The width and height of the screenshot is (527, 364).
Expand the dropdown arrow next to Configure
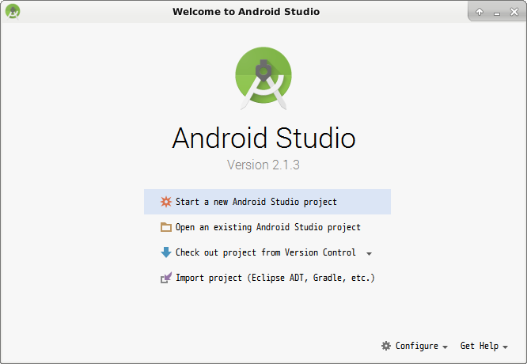click(x=445, y=347)
